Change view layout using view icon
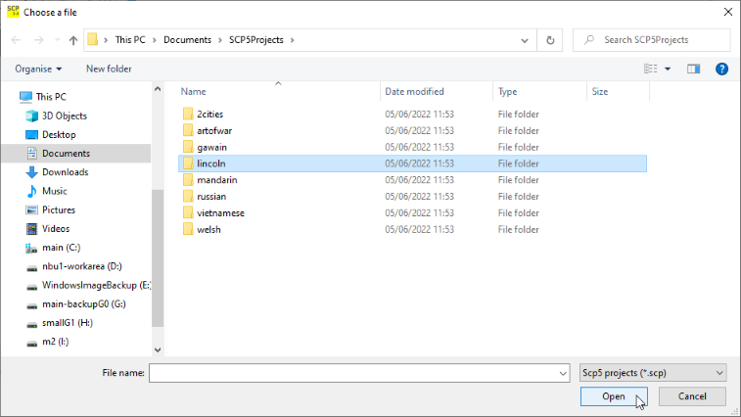The width and height of the screenshot is (741, 417). click(x=650, y=69)
